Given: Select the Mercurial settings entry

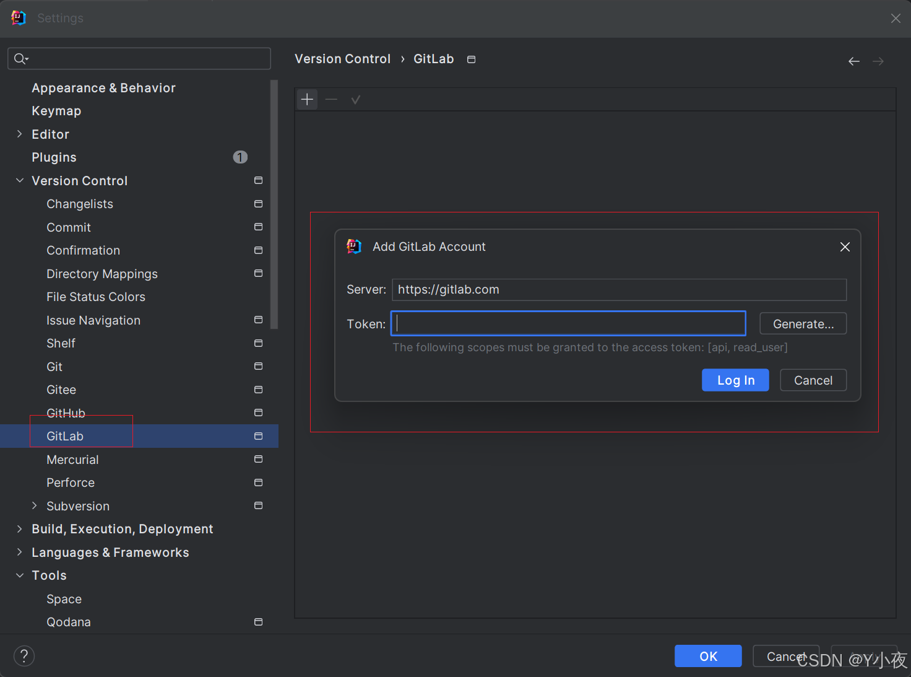Looking at the screenshot, I should (72, 460).
